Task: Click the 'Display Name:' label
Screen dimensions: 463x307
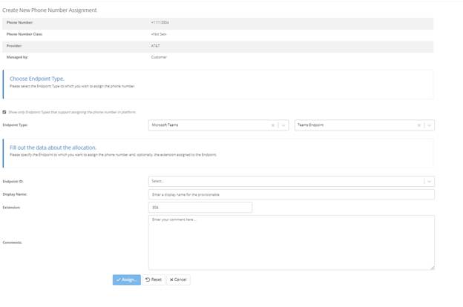Action: pyautogui.click(x=15, y=194)
